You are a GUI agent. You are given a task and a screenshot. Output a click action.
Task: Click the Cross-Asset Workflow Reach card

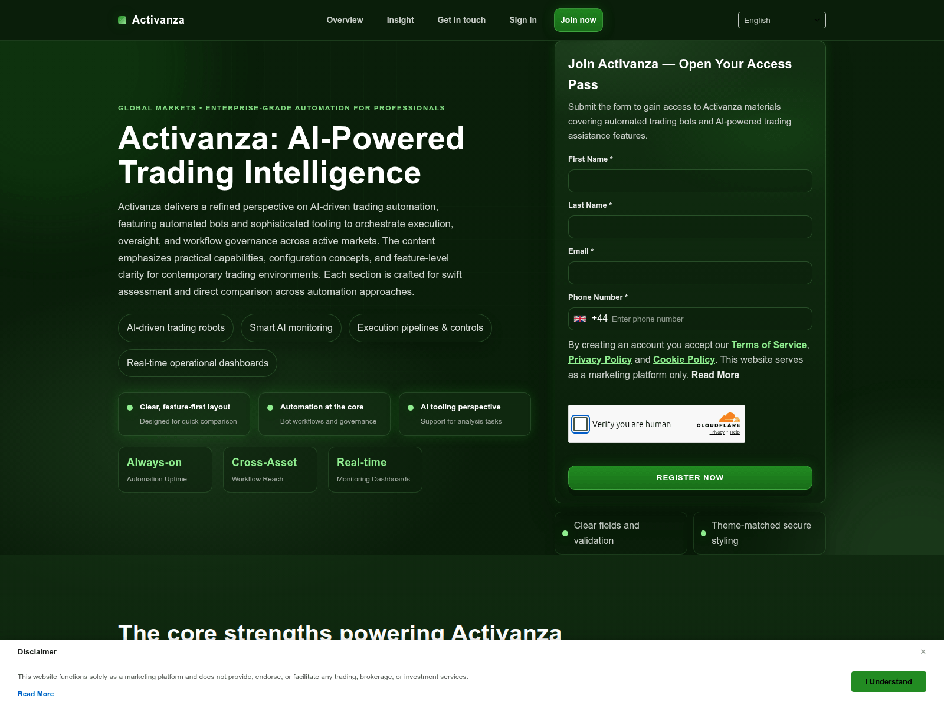270,470
